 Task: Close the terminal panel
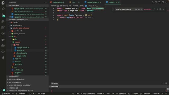coord(166,83)
